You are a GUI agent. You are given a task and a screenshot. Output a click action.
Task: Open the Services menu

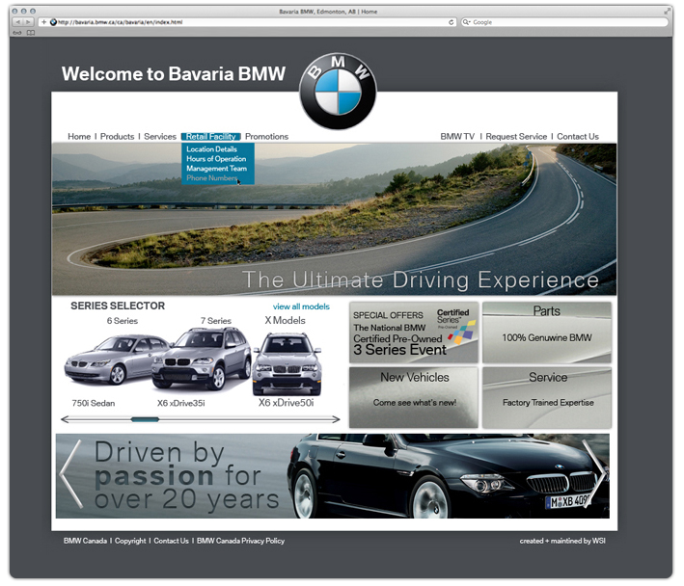tap(160, 136)
